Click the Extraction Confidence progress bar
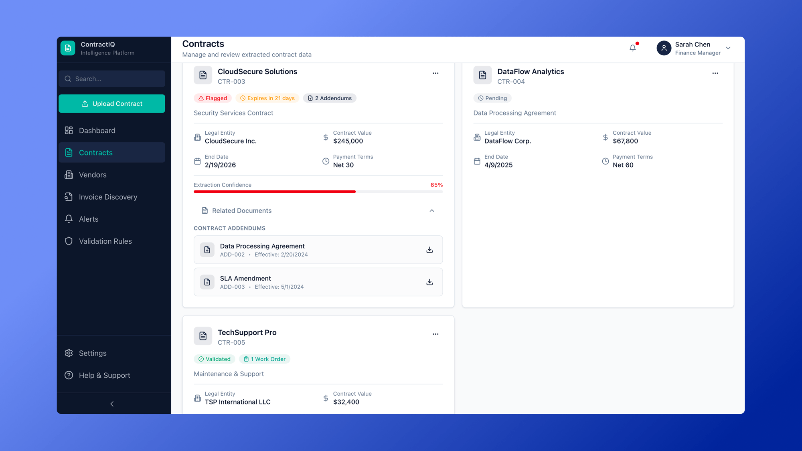 (x=318, y=192)
